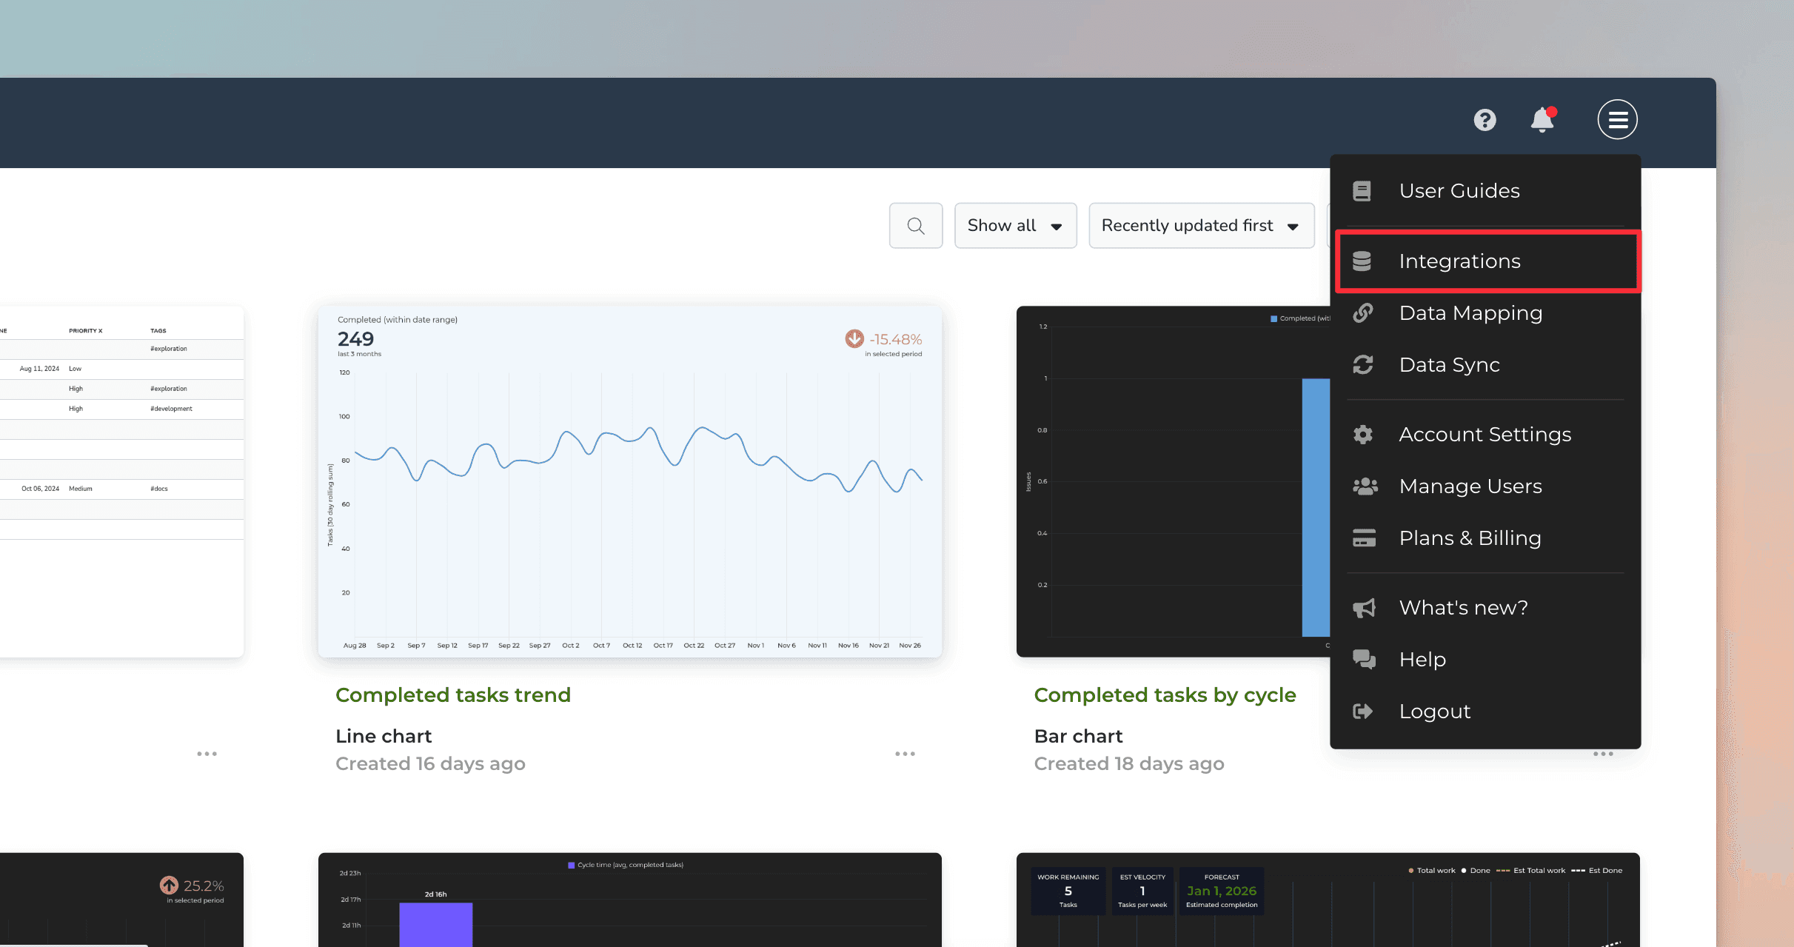Toggle the hamburger main menu button

point(1617,120)
